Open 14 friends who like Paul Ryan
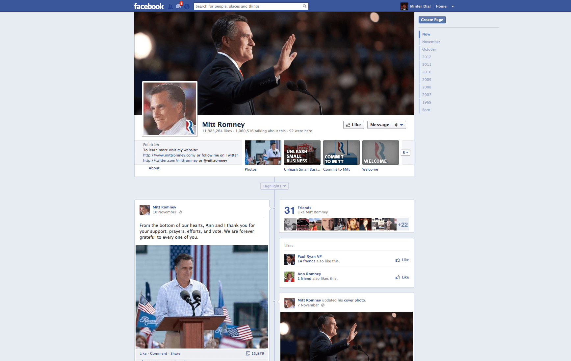The width and height of the screenshot is (571, 361). coord(306,261)
